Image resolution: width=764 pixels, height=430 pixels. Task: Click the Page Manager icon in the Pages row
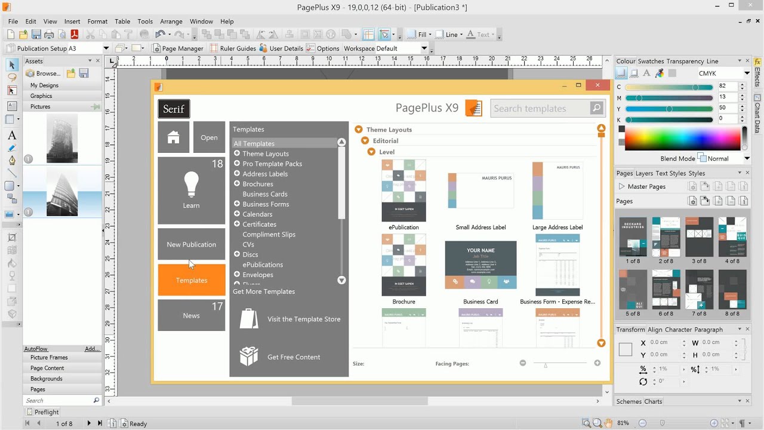tap(692, 201)
